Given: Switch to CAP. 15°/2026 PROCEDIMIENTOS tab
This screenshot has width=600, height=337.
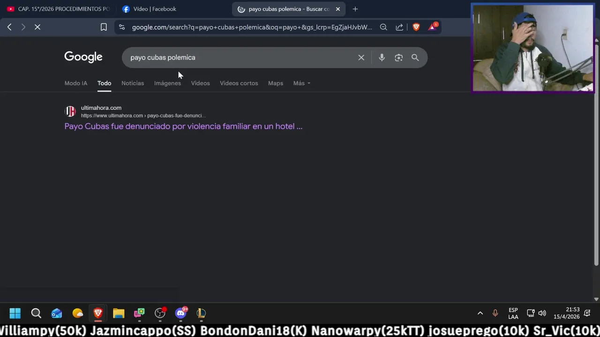Looking at the screenshot, I should (58, 9).
